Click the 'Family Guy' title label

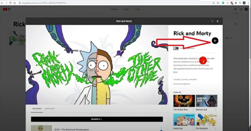pos(178,128)
